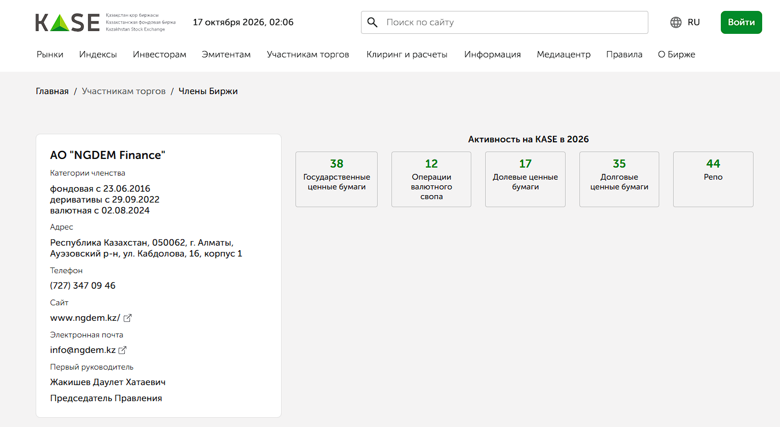Visit the www.ngdem.kz/ website link

pos(85,318)
